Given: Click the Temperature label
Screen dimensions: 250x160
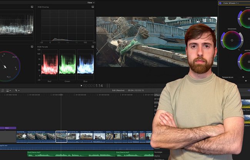Looking at the screenshot, I should [228, 77].
